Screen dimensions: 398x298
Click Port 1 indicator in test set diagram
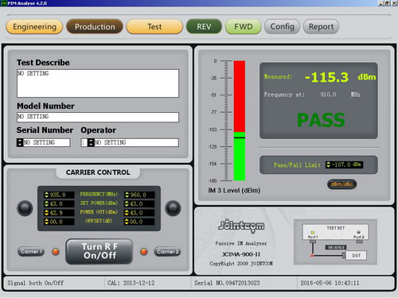tap(313, 233)
